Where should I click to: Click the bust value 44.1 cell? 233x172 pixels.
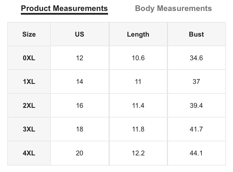click(196, 153)
